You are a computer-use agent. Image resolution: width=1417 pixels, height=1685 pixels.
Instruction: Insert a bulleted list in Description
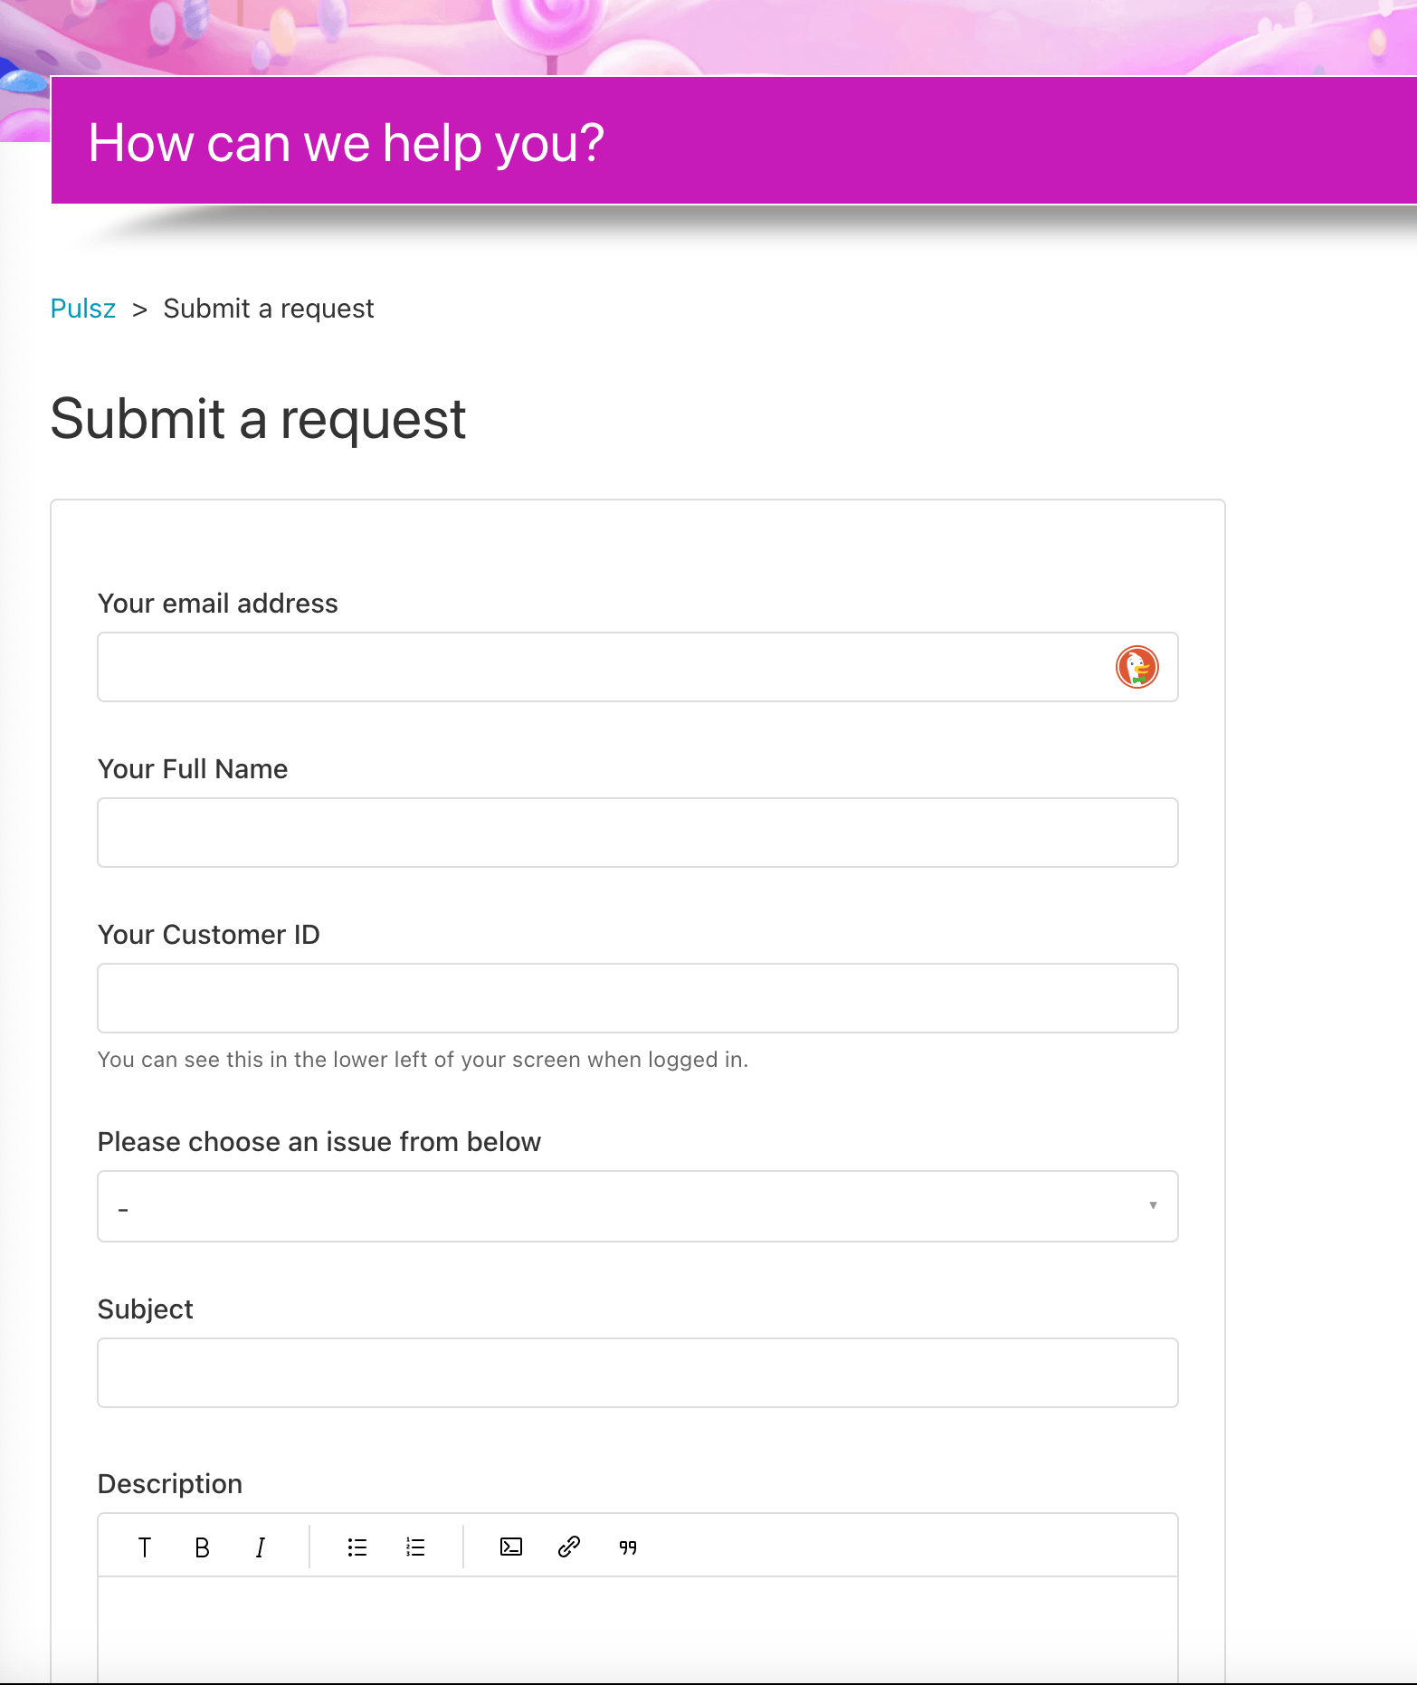tap(357, 1547)
